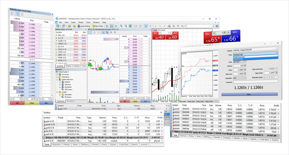Viewport: 289px width, 155px height.
Task: Toggle the chart shift icon
Action: tap(140, 26)
